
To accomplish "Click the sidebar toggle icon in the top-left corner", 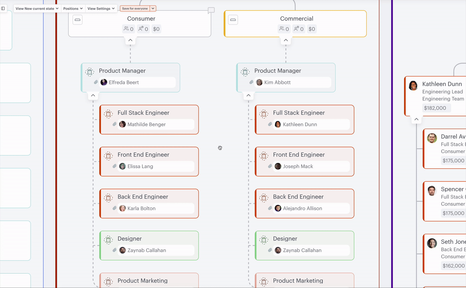I will [x=4, y=8].
